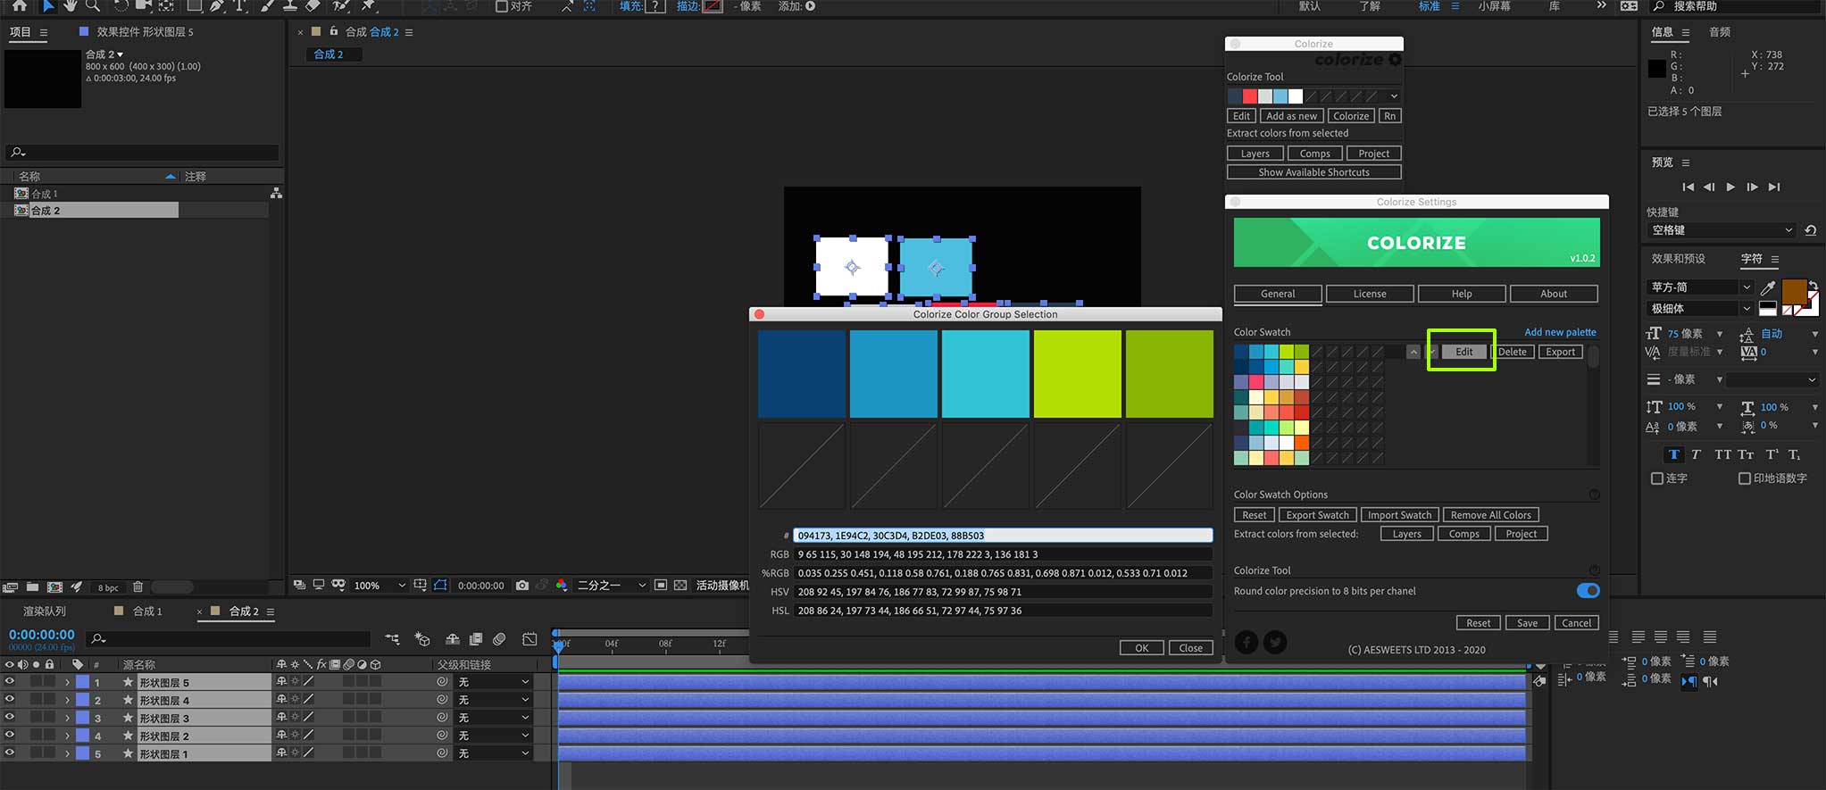Image resolution: width=1826 pixels, height=790 pixels.
Task: Select the Hand tool
Action: (x=71, y=5)
